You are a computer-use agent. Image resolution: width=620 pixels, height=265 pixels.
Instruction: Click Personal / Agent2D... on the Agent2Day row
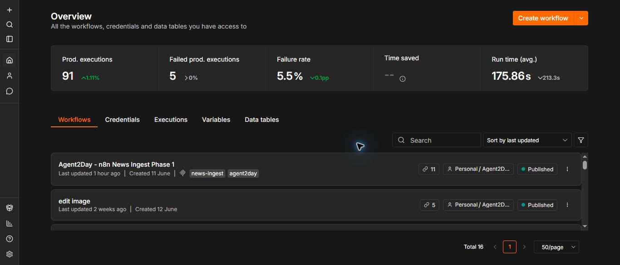coord(478,169)
